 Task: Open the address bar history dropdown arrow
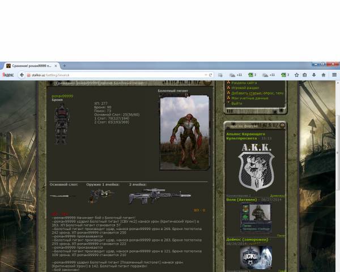click(x=206, y=75)
